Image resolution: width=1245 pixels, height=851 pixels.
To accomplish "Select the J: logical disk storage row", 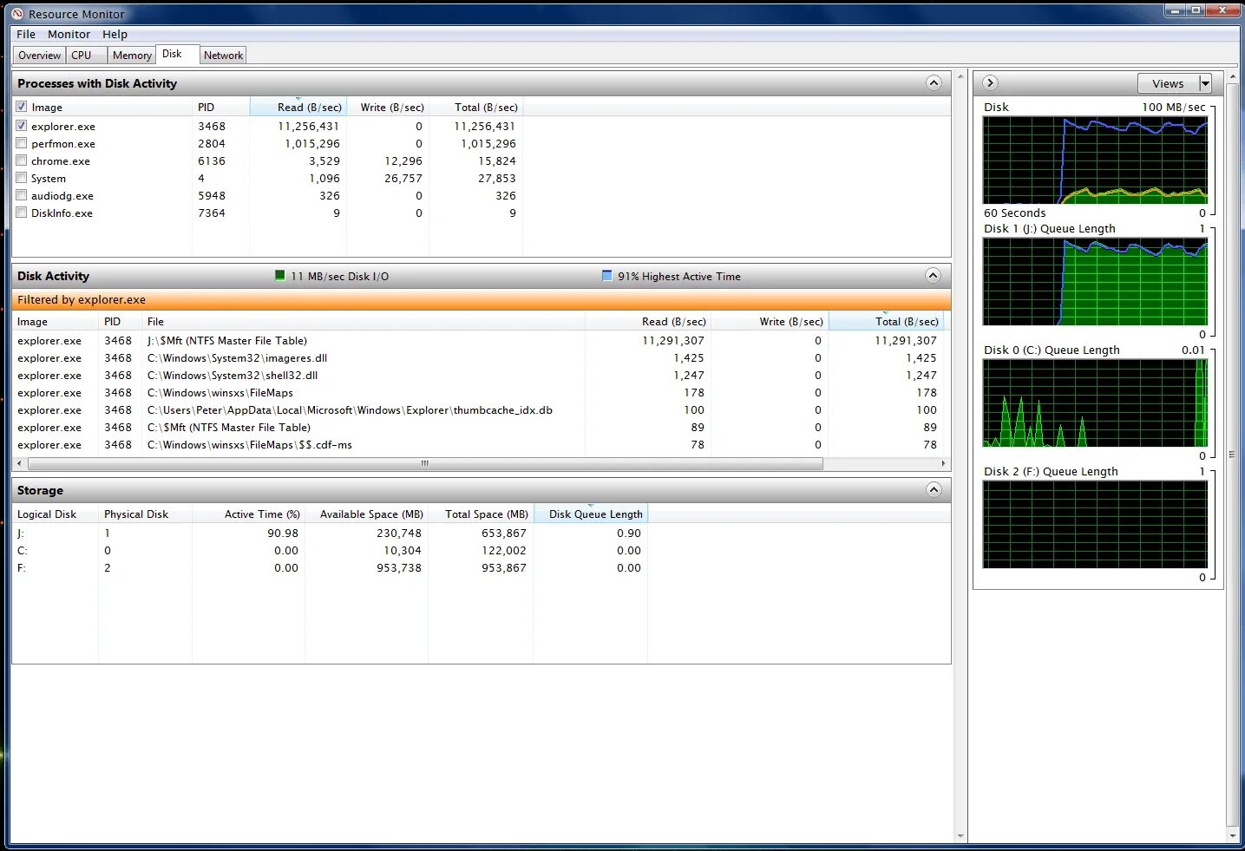I will tap(330, 533).
